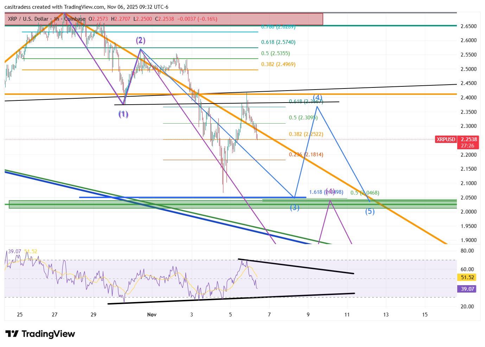Click the 2.0000 level on the price axis
The width and height of the screenshot is (485, 347).
coord(468,212)
